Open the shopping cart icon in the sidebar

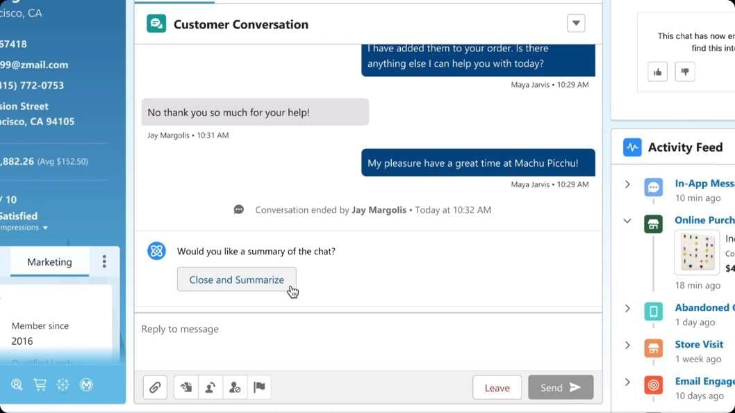40,384
